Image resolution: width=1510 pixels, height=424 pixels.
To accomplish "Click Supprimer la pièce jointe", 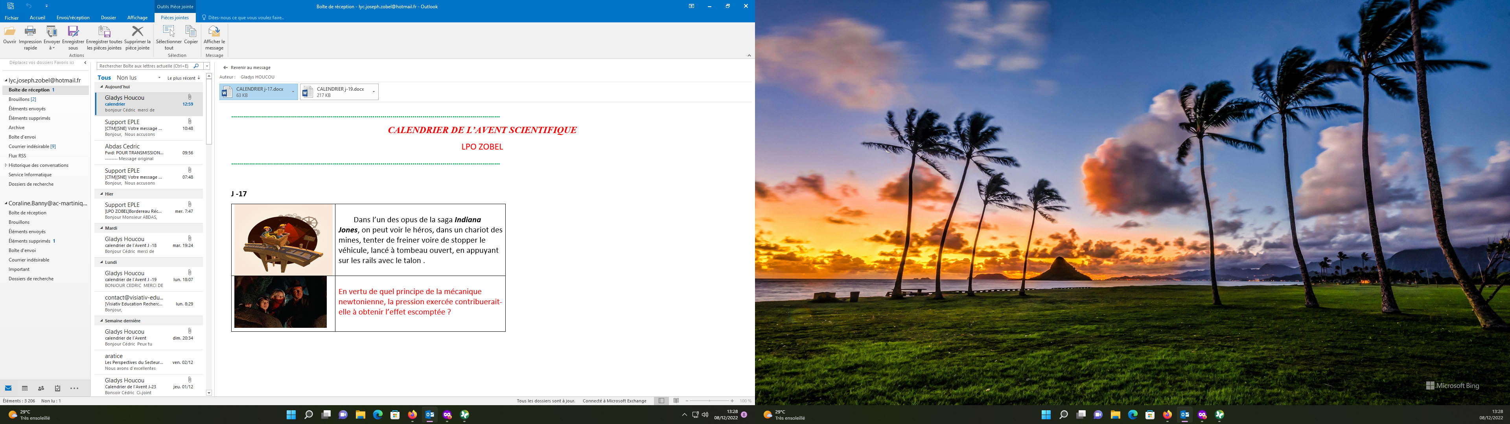I will [x=137, y=32].
